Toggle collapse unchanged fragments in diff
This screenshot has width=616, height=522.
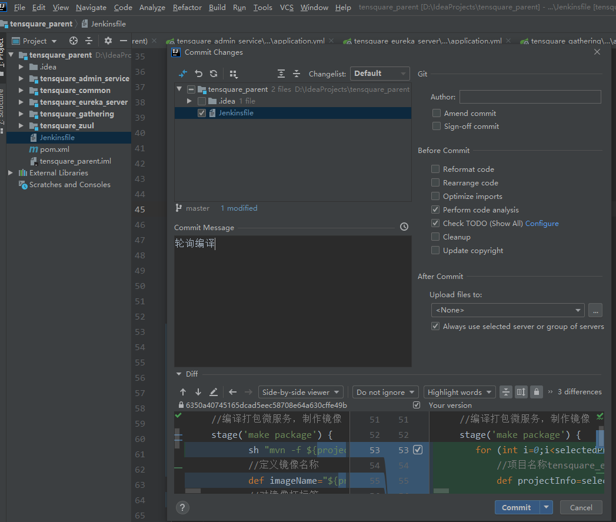(x=505, y=392)
